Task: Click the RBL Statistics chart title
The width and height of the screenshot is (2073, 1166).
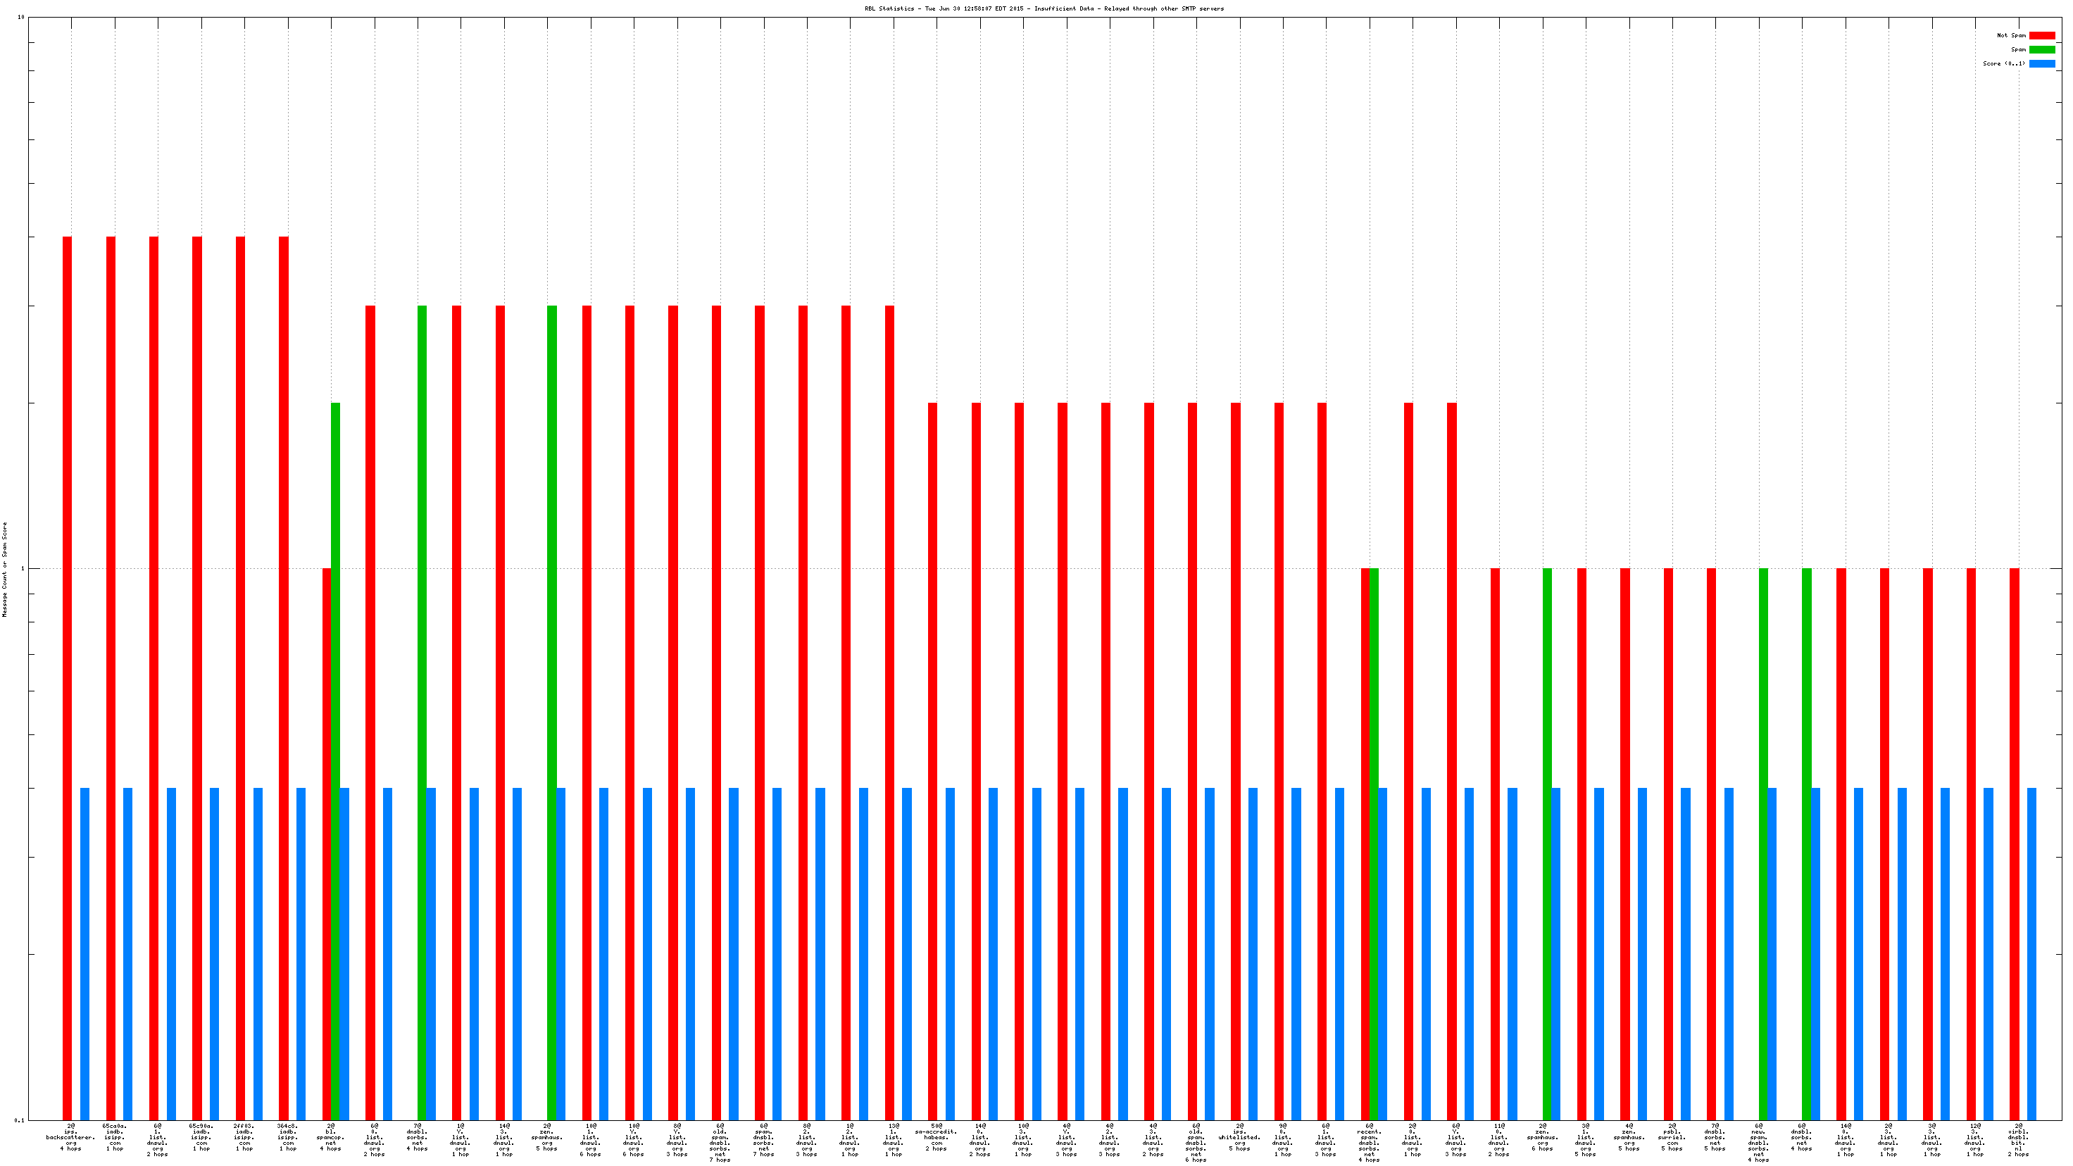Action: [1044, 9]
